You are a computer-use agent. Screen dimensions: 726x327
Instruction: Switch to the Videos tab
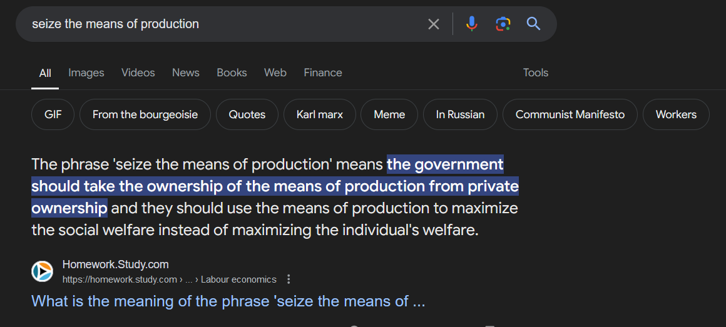coord(138,73)
